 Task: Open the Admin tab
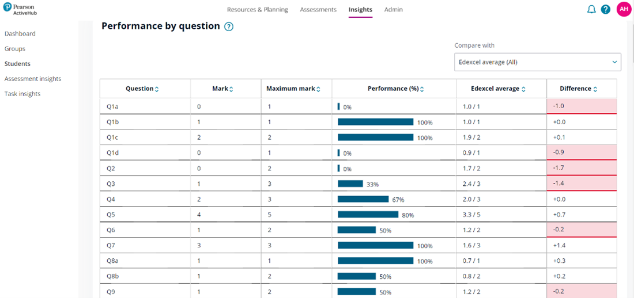pyautogui.click(x=394, y=10)
